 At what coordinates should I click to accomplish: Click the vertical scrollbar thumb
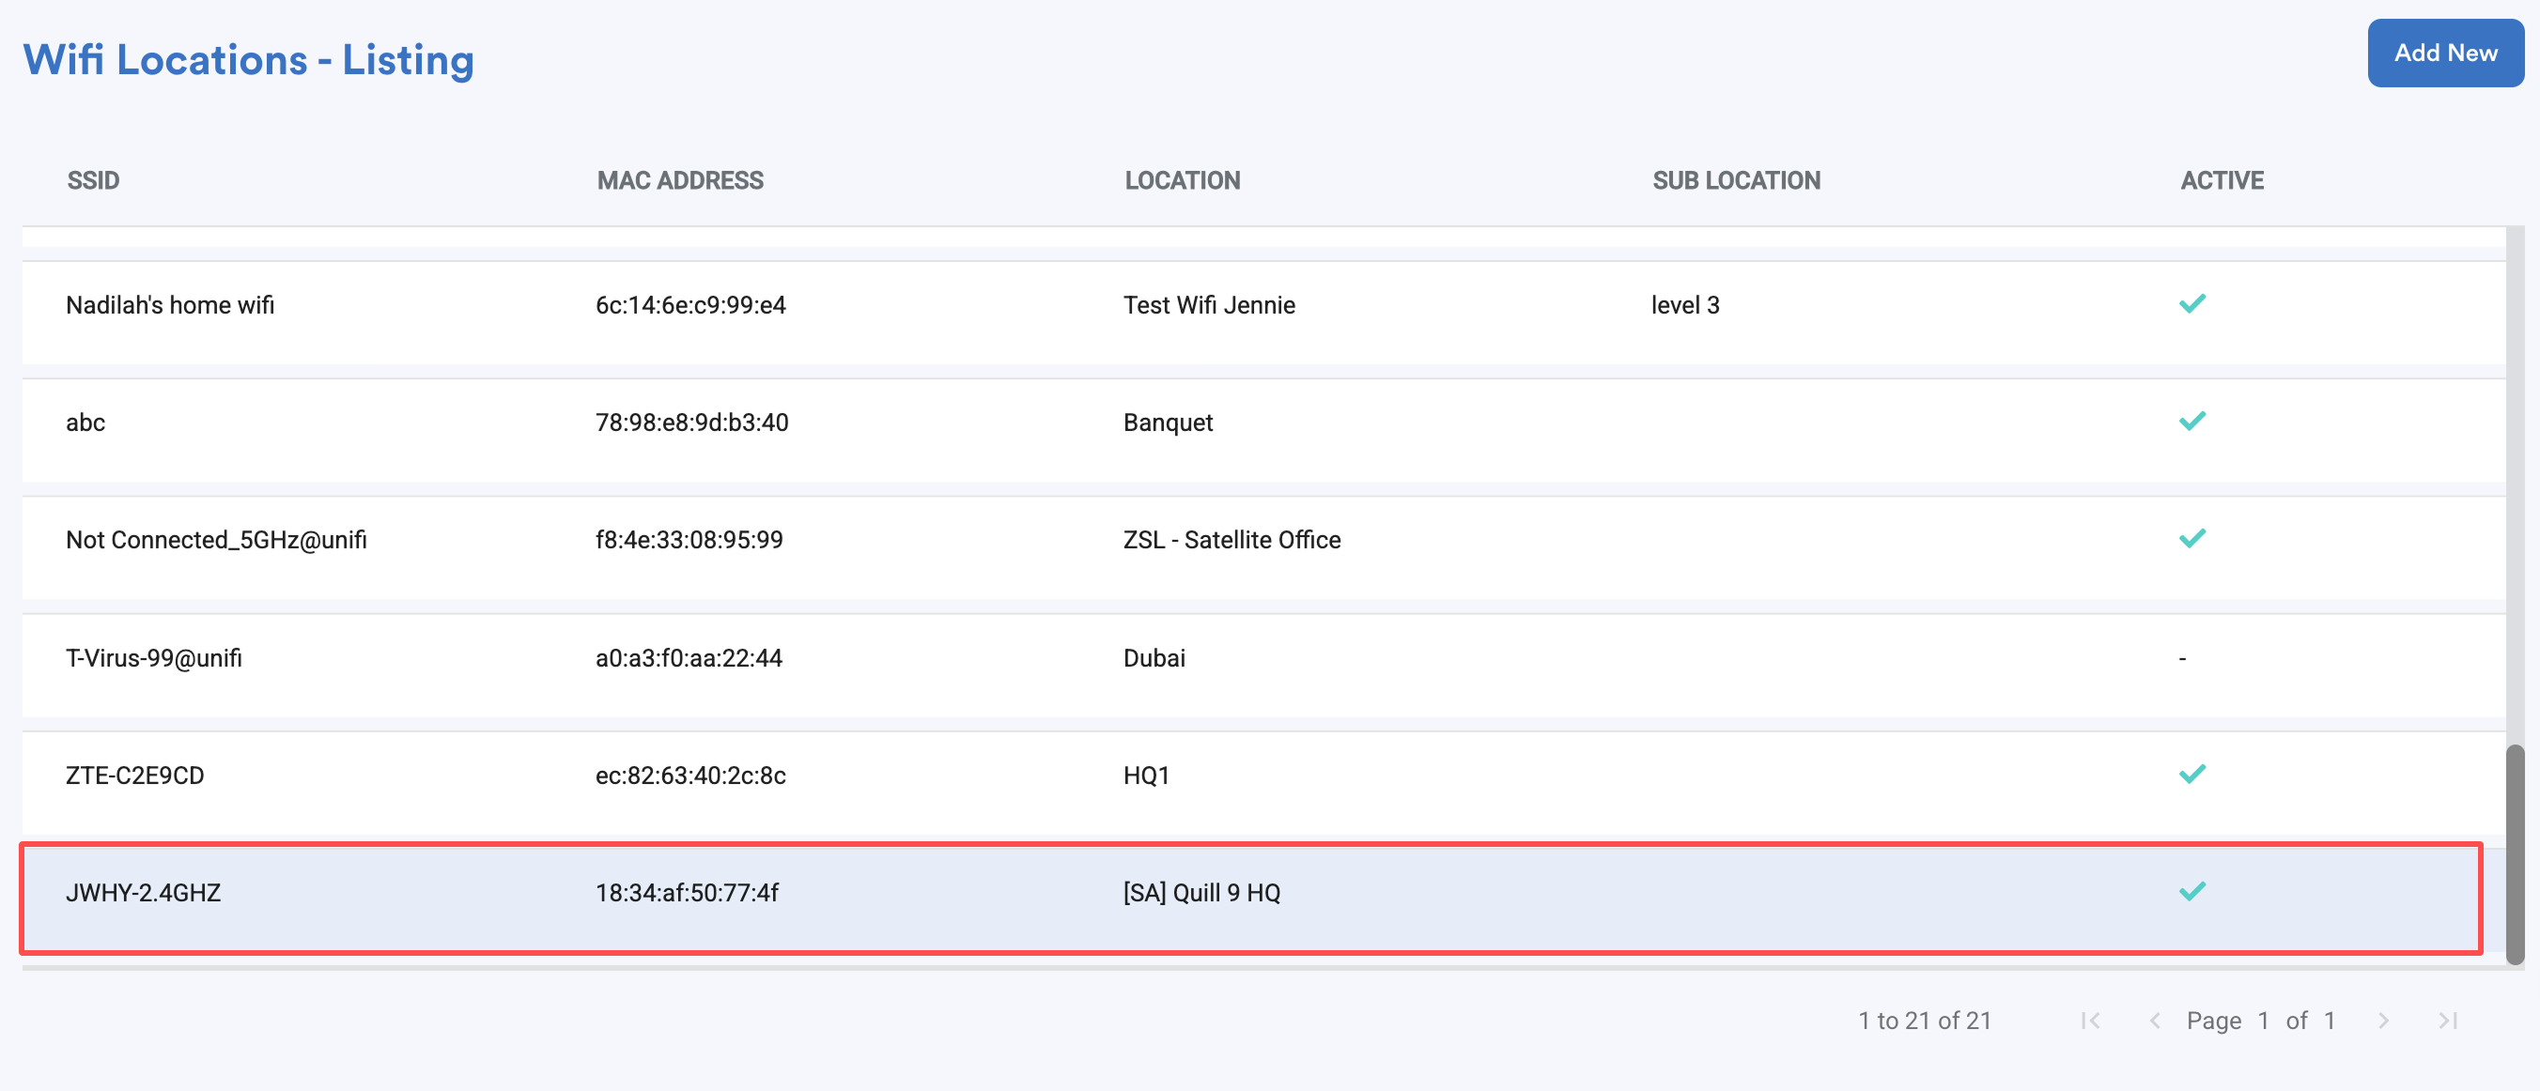[x=2515, y=853]
